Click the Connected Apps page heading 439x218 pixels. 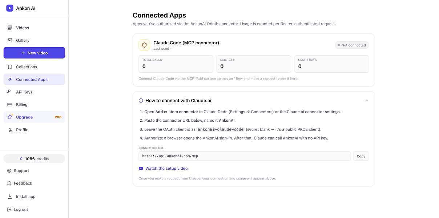tap(159, 15)
